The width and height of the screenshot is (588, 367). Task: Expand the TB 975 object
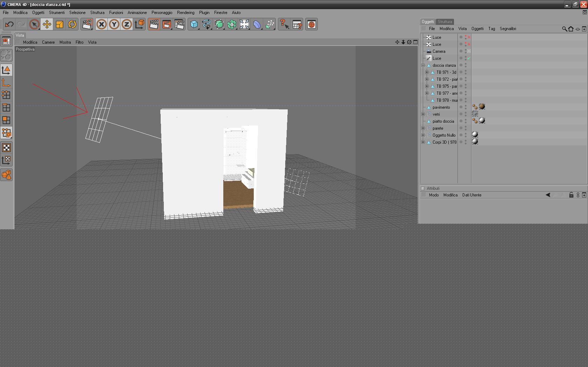[x=427, y=86]
